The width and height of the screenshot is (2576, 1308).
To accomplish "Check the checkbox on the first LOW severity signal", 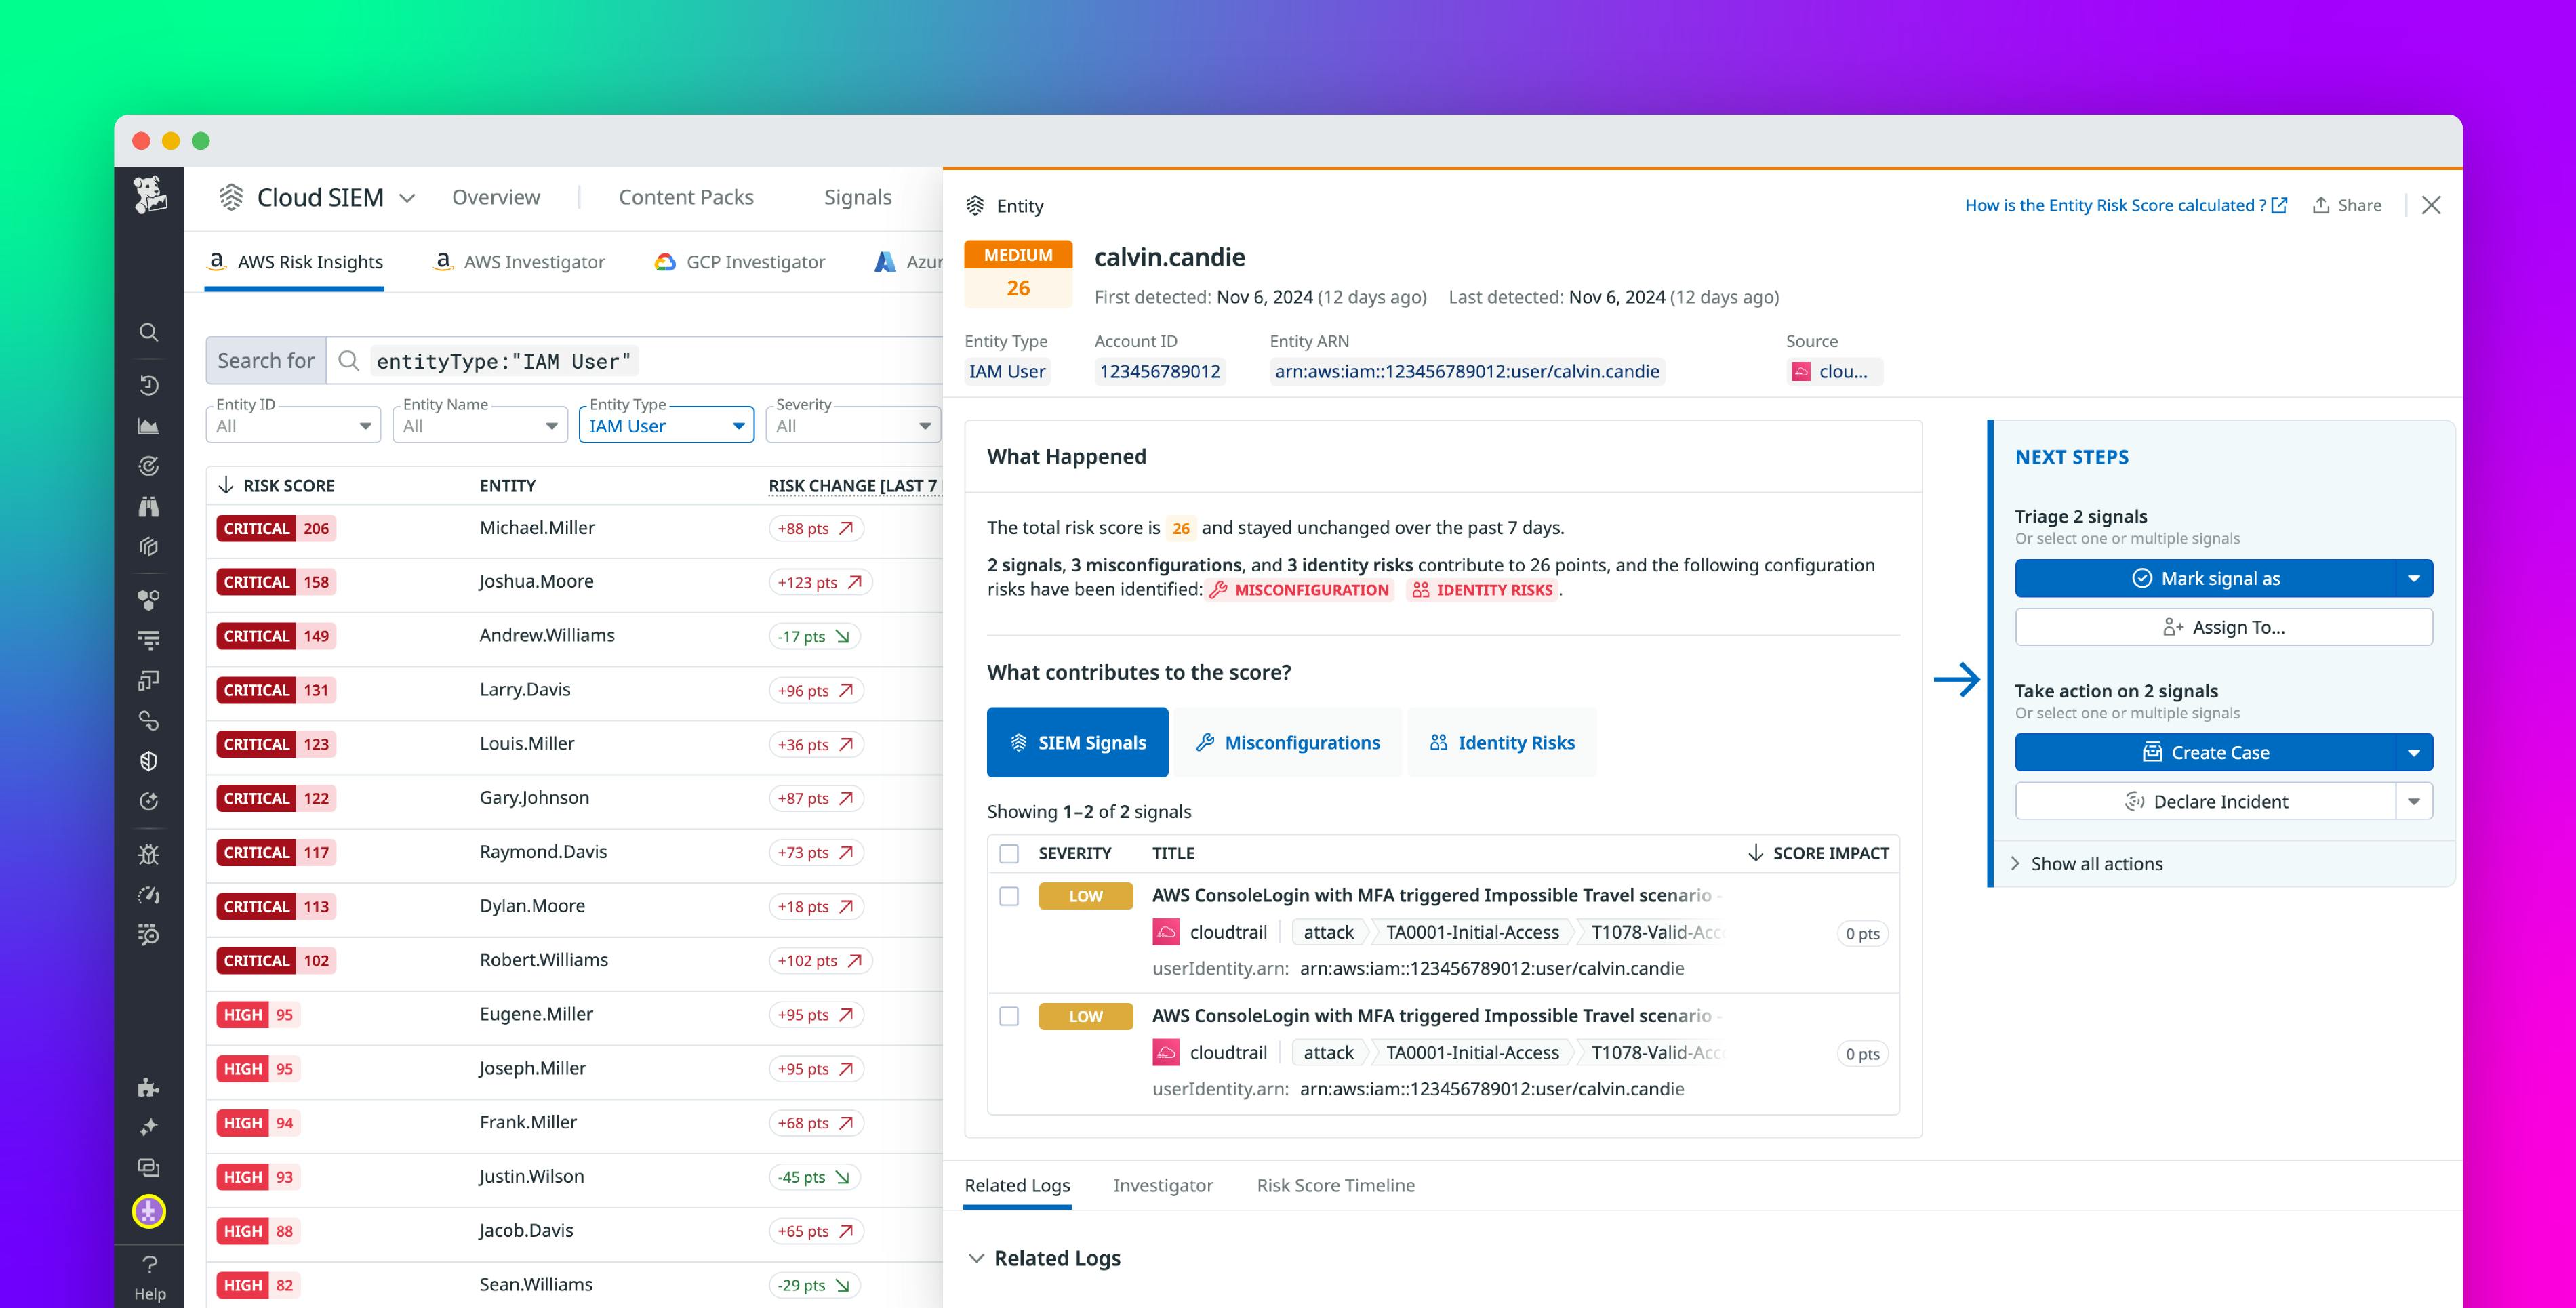I will click(1008, 895).
